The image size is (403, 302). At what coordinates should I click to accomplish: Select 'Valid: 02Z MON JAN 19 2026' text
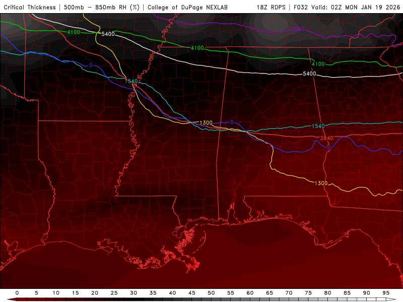tap(356, 8)
